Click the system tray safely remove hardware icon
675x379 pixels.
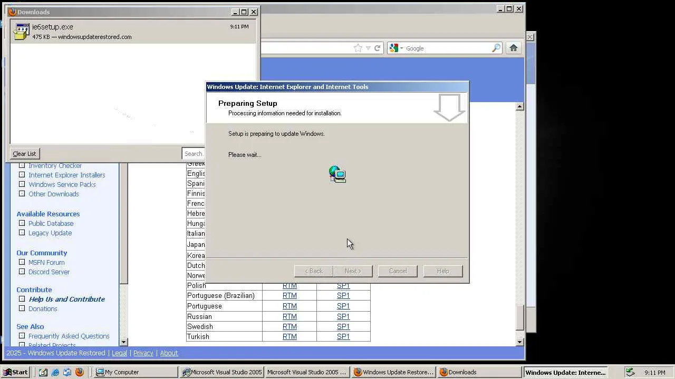[x=630, y=372]
